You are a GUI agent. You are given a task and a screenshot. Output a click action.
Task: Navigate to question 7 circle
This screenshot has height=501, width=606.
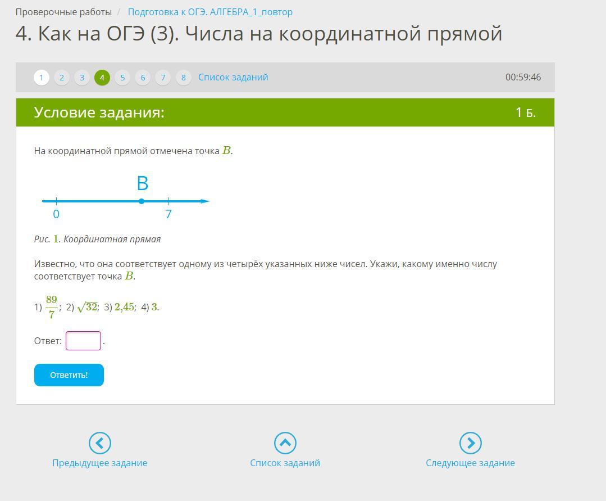(x=163, y=78)
